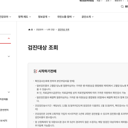Open the magnifier search icon

click(122, 7)
